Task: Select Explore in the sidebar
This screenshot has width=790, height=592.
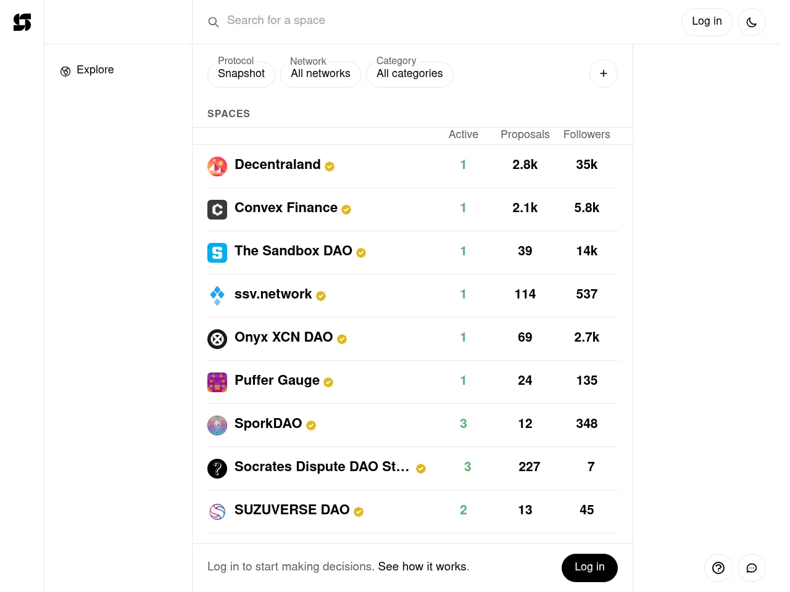Action: point(95,70)
